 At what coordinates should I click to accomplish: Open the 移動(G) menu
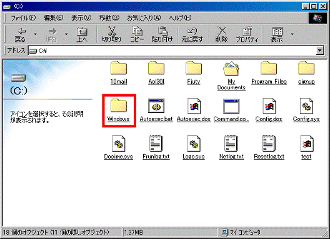(x=109, y=18)
